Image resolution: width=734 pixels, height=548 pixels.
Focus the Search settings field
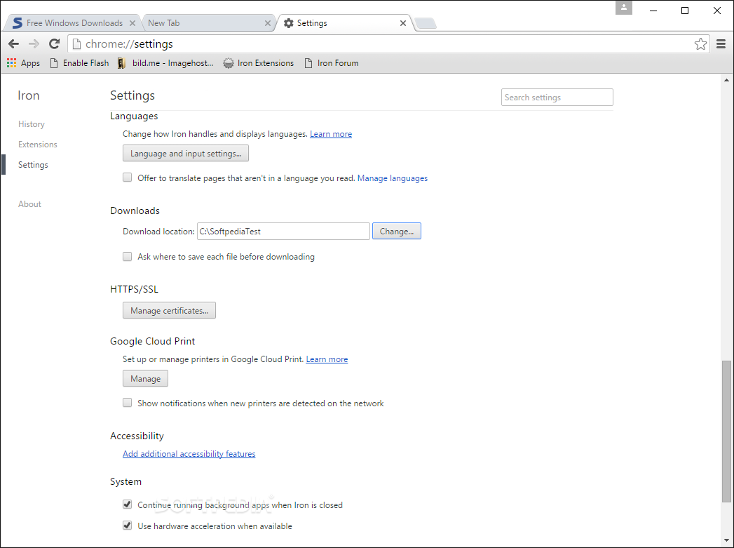pos(557,98)
